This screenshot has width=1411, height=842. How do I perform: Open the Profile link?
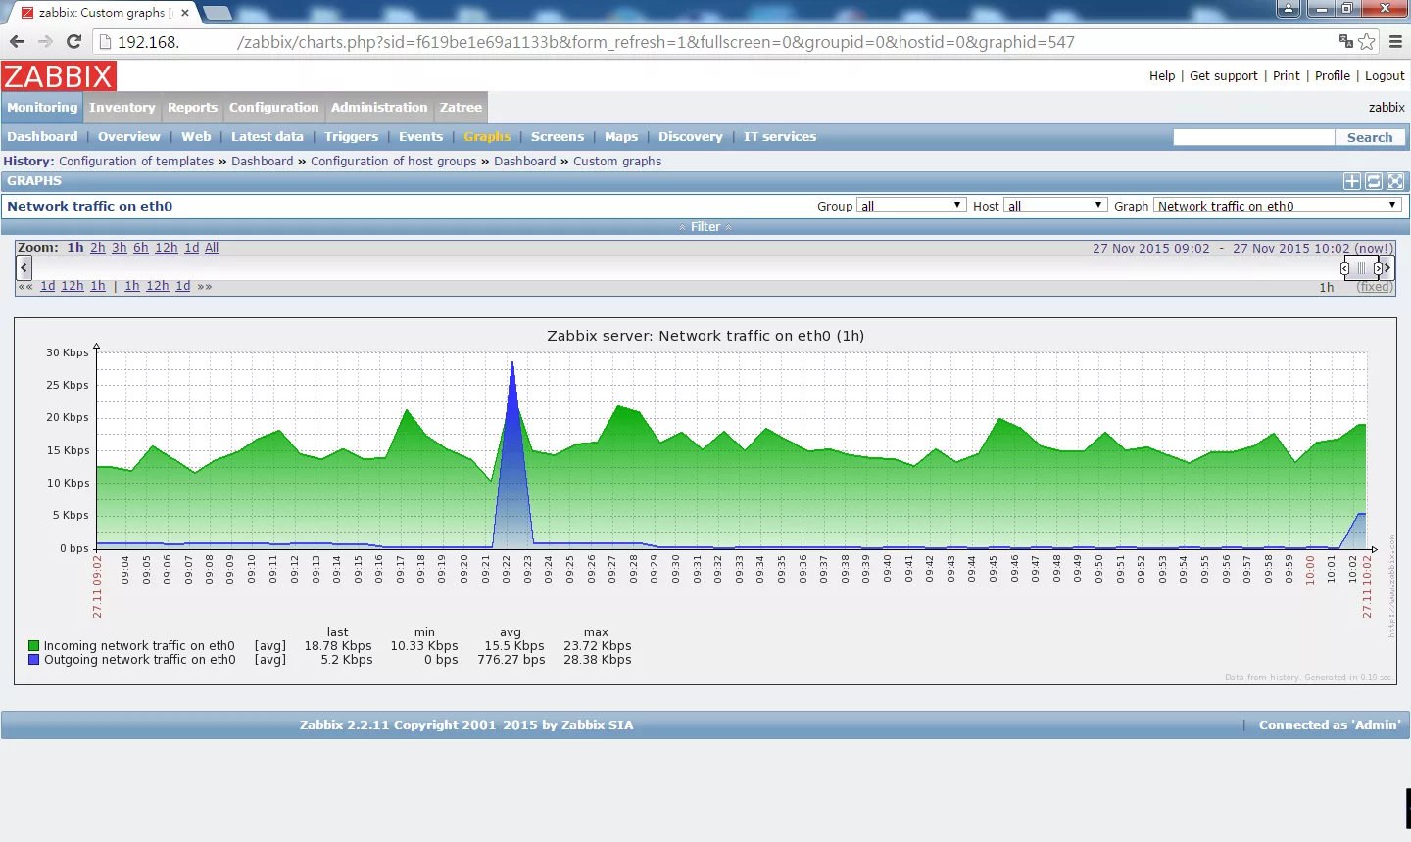pyautogui.click(x=1333, y=76)
